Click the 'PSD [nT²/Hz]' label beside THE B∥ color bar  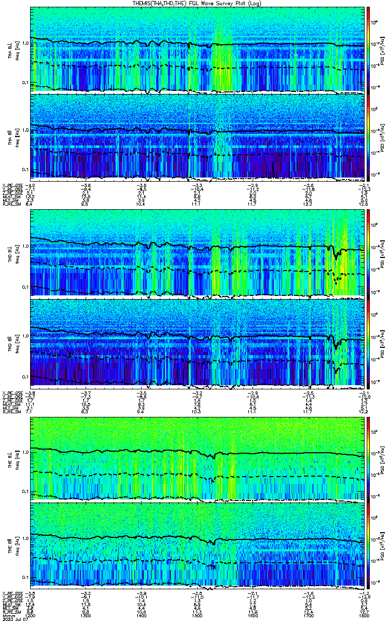pyautogui.click(x=383, y=547)
